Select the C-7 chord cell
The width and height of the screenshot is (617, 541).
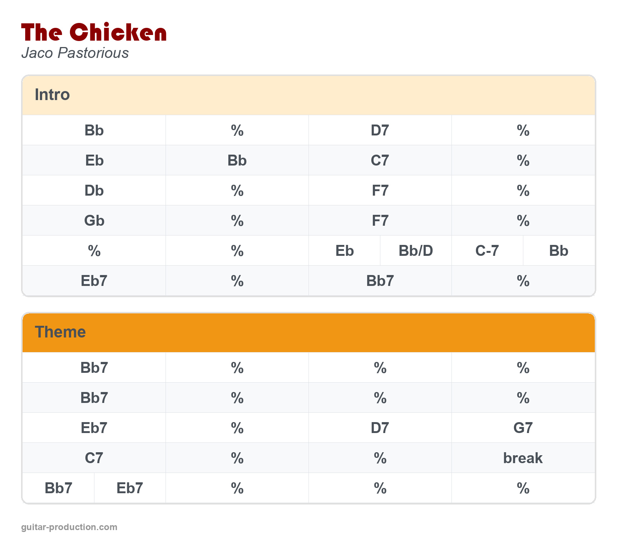(487, 251)
